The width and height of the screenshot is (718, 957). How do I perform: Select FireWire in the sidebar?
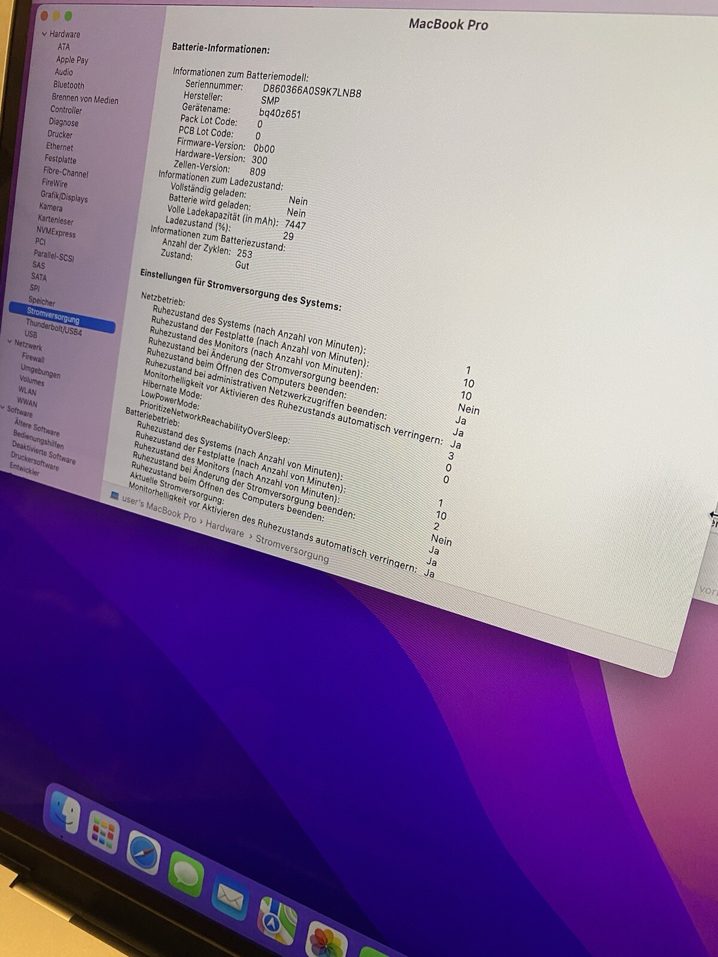[x=54, y=183]
